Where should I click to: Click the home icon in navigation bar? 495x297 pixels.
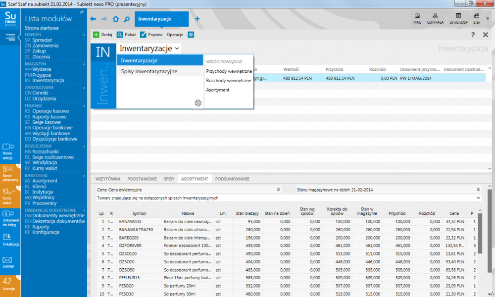(x=116, y=19)
